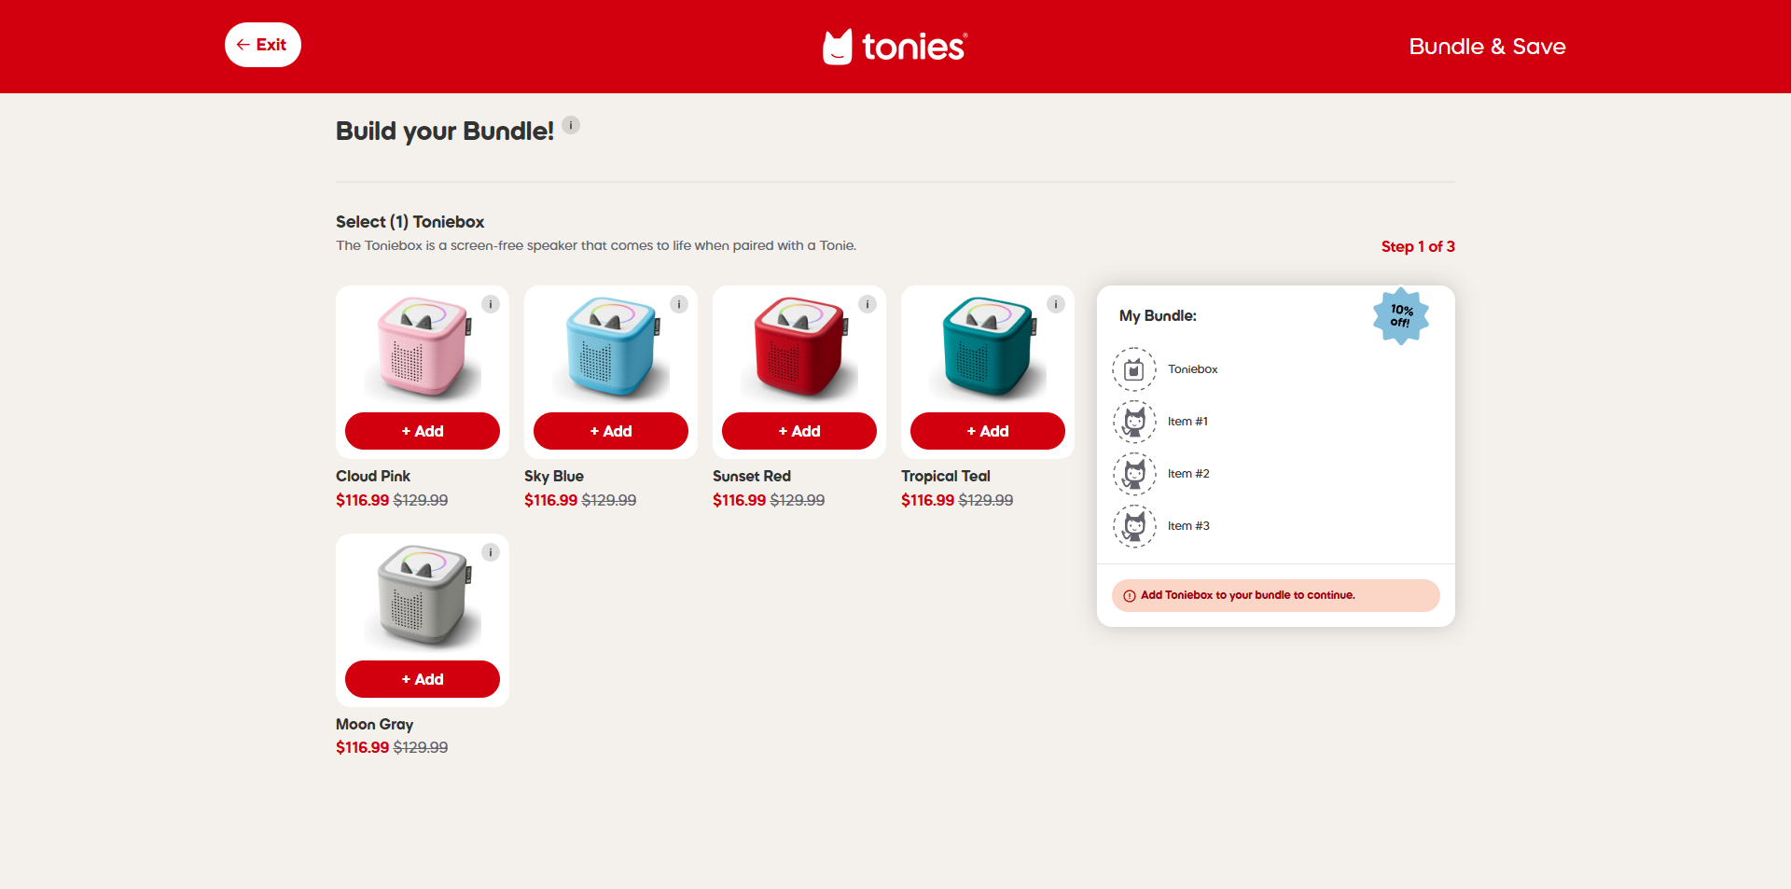The image size is (1791, 889).
Task: Click the Moon Gray product name
Action: coord(374,724)
